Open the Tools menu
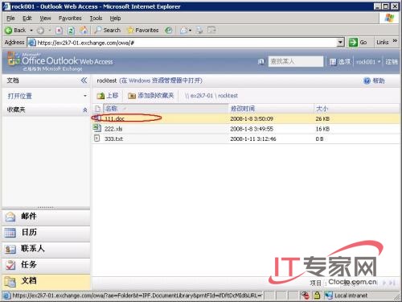 pos(96,19)
